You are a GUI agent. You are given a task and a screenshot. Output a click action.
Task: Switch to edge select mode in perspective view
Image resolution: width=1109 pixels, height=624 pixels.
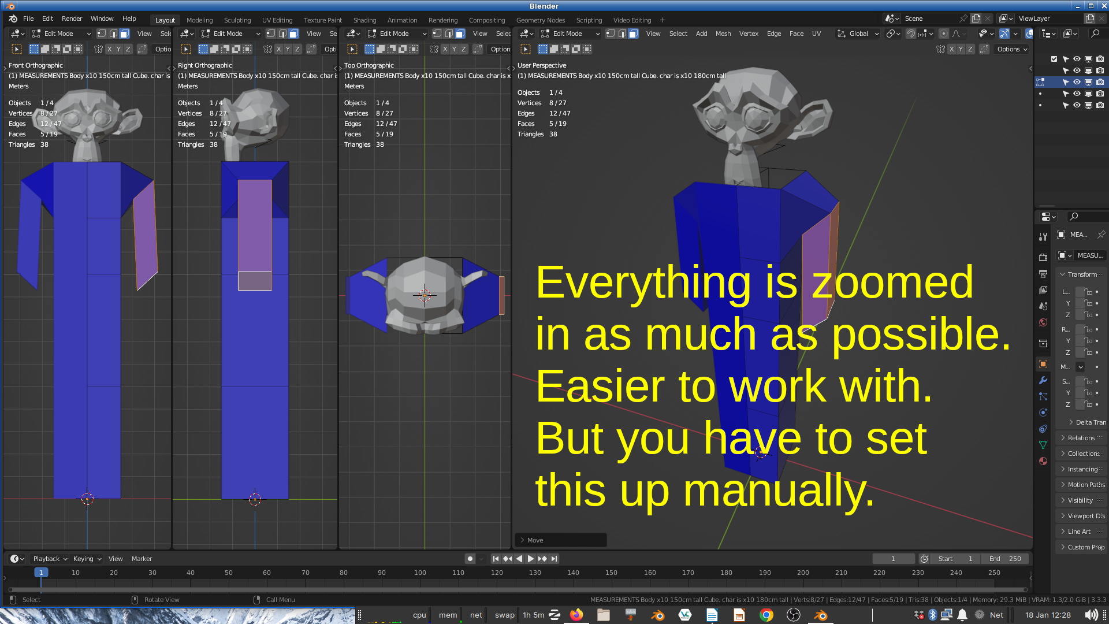pyautogui.click(x=622, y=34)
